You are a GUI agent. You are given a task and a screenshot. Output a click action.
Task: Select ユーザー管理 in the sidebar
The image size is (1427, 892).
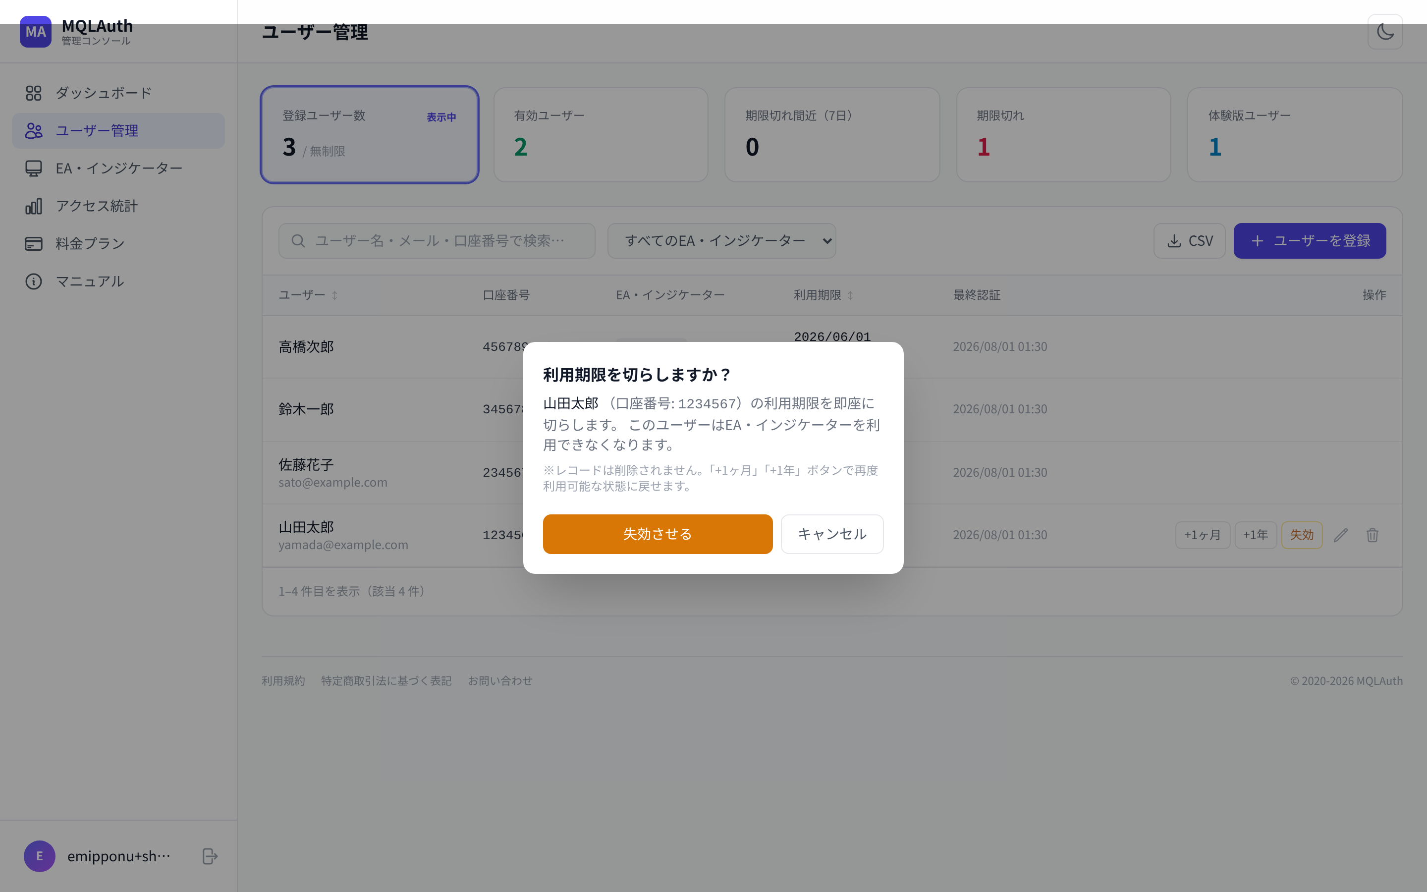point(118,130)
